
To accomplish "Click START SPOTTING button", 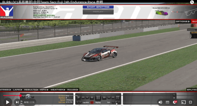I will pos(98,7).
